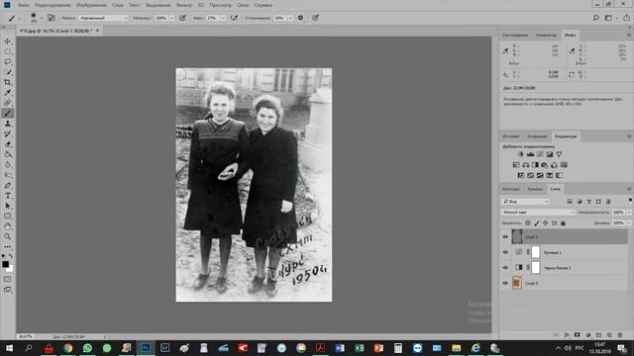Screen dimensions: 634x356
Task: Open search in the top-right corner
Action: [595, 18]
